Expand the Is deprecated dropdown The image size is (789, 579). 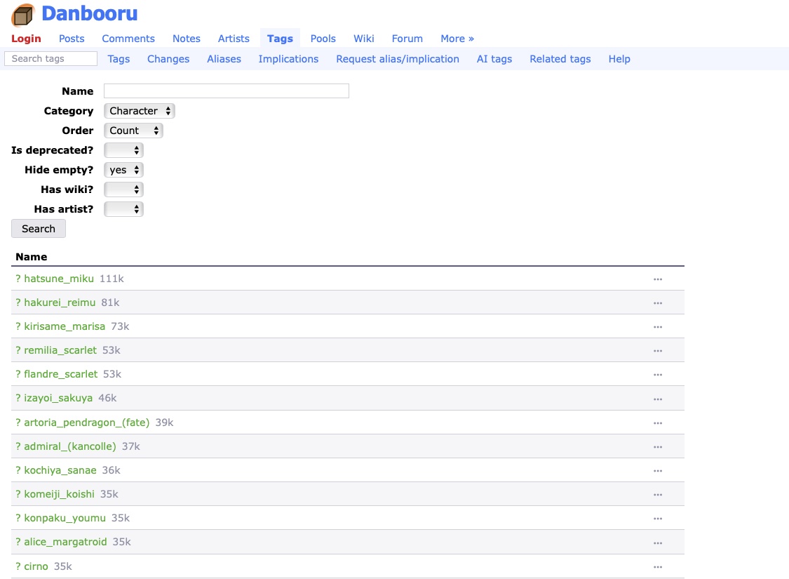pyautogui.click(x=123, y=150)
